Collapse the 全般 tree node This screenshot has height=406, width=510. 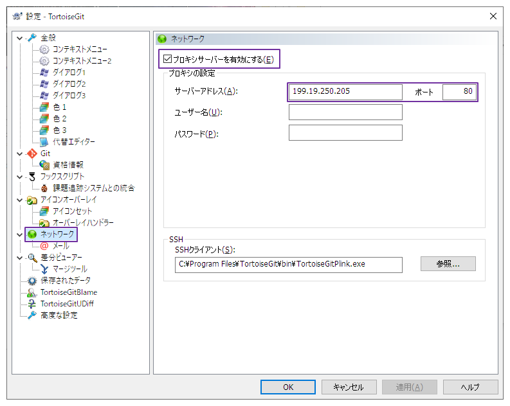[x=19, y=38]
